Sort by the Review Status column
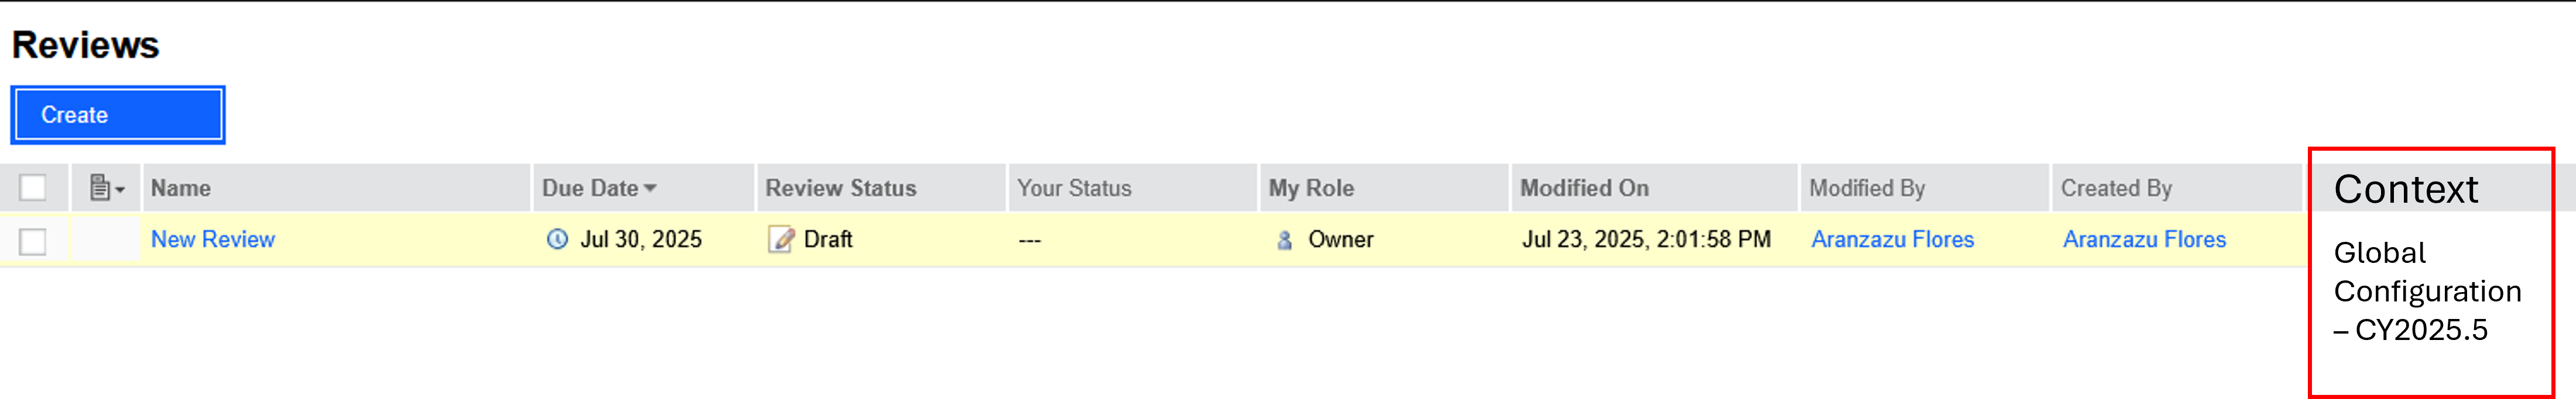Image resolution: width=2576 pixels, height=399 pixels. (840, 189)
